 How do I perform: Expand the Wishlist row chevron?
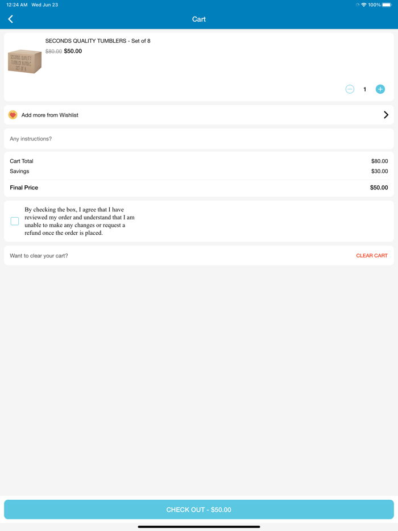tap(386, 115)
